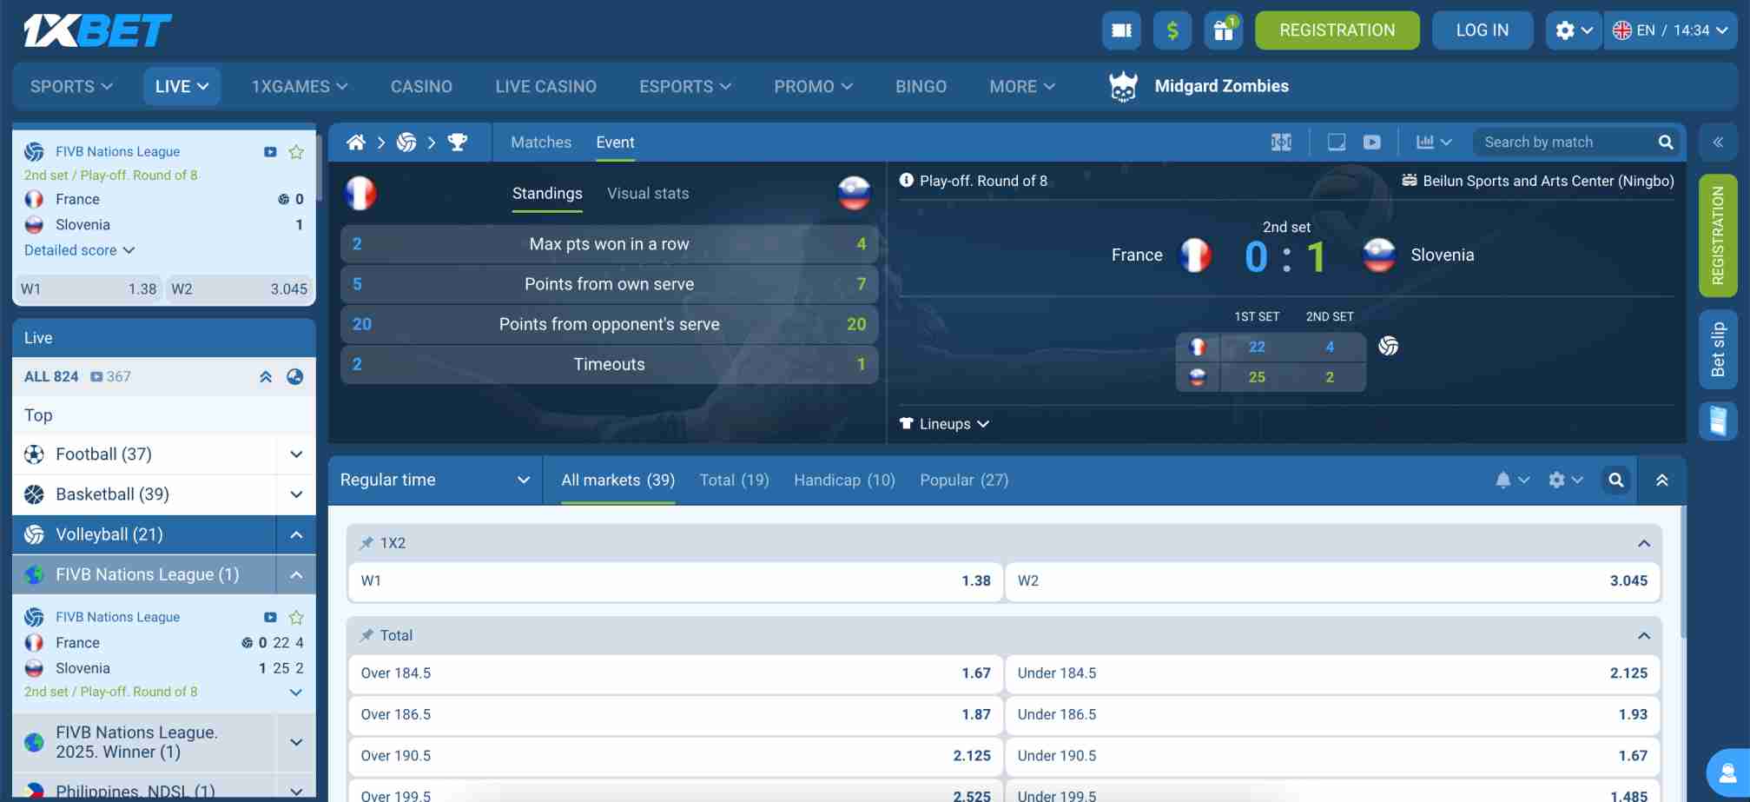Viewport: 1750px width, 802px height.
Task: Select Over 184.5 at 1.67
Action: pyautogui.click(x=675, y=673)
